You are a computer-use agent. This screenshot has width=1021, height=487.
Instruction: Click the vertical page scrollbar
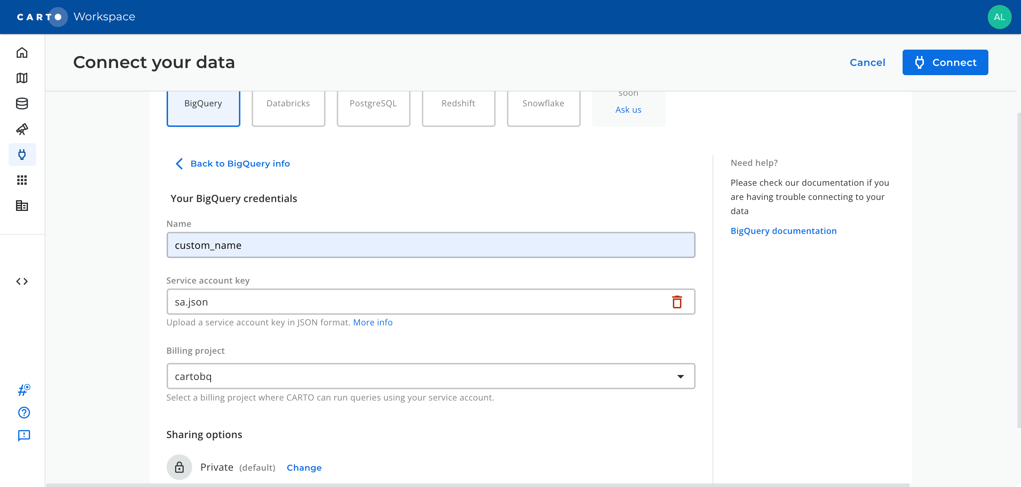1019,269
